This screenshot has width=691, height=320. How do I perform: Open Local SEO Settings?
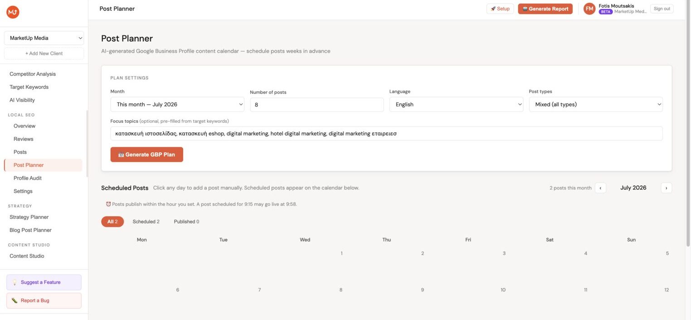click(23, 191)
